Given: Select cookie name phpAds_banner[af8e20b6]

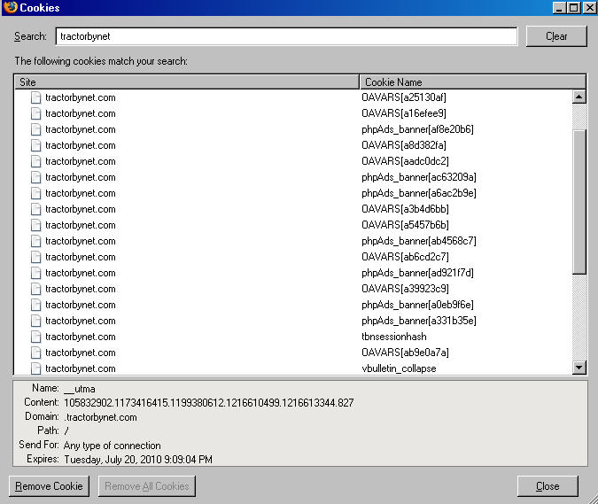Looking at the screenshot, I should [417, 129].
